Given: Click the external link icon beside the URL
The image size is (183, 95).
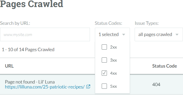Looking at the screenshot, I should (x=88, y=87).
